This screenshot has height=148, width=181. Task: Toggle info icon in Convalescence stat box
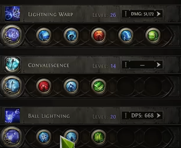click(126, 65)
